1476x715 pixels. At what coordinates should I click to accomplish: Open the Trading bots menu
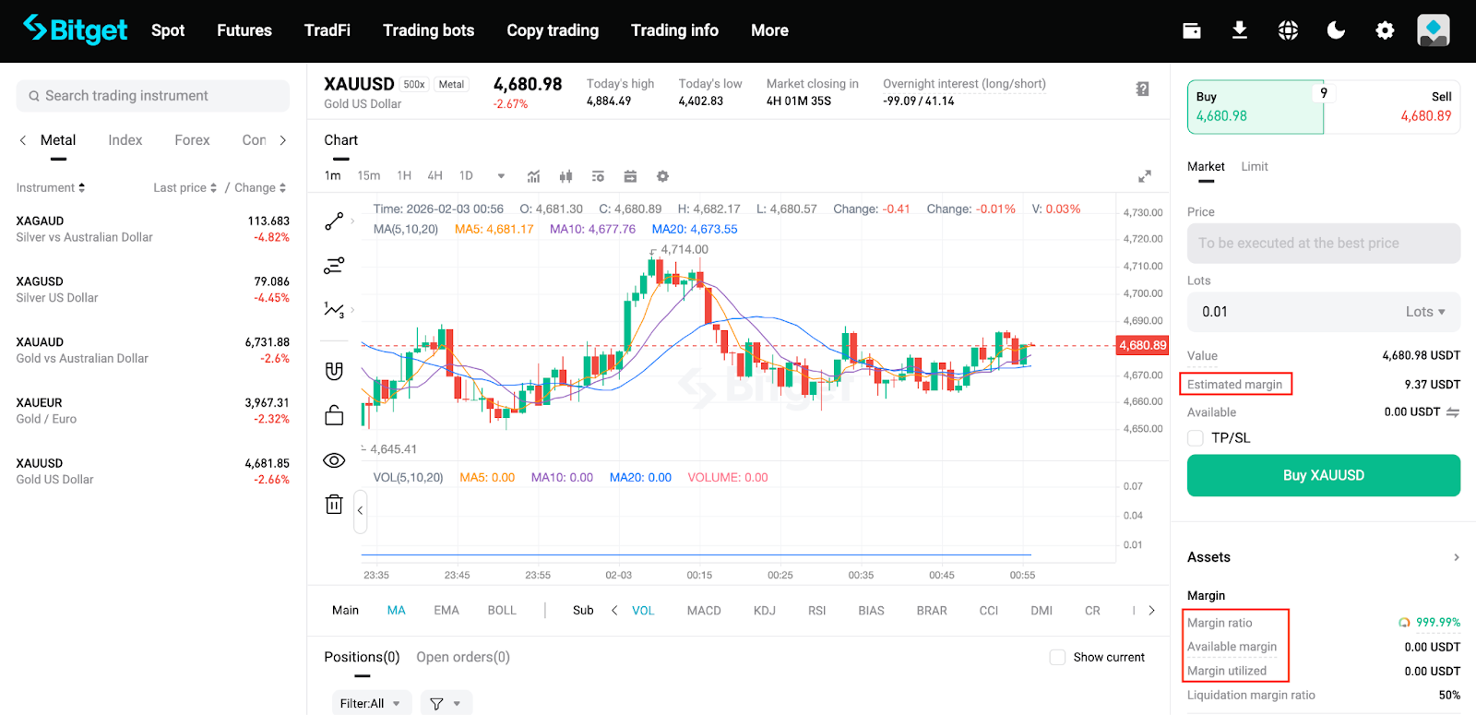429,30
